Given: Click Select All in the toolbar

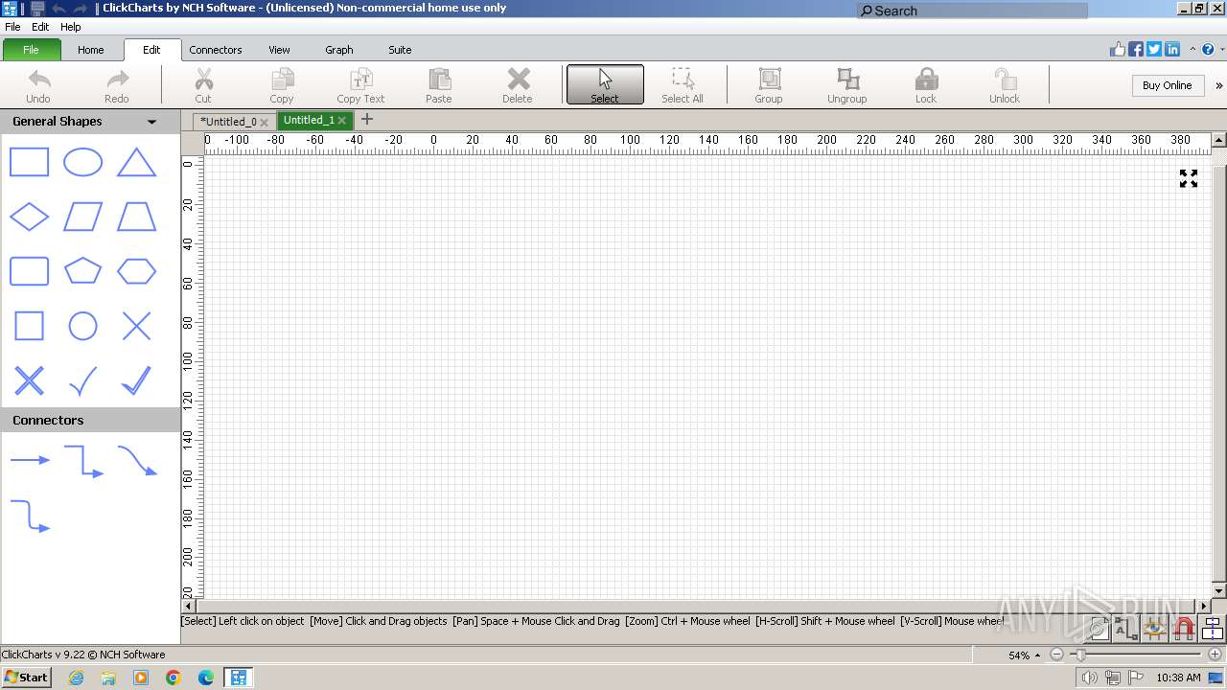Looking at the screenshot, I should (x=683, y=85).
